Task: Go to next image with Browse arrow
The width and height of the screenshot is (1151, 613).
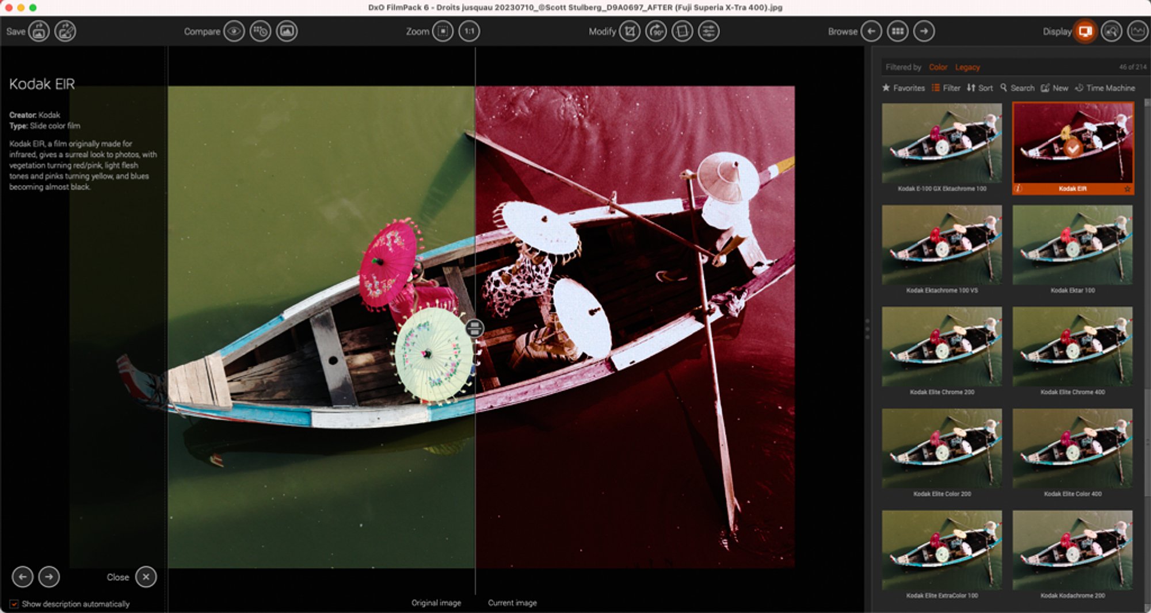Action: tap(924, 31)
